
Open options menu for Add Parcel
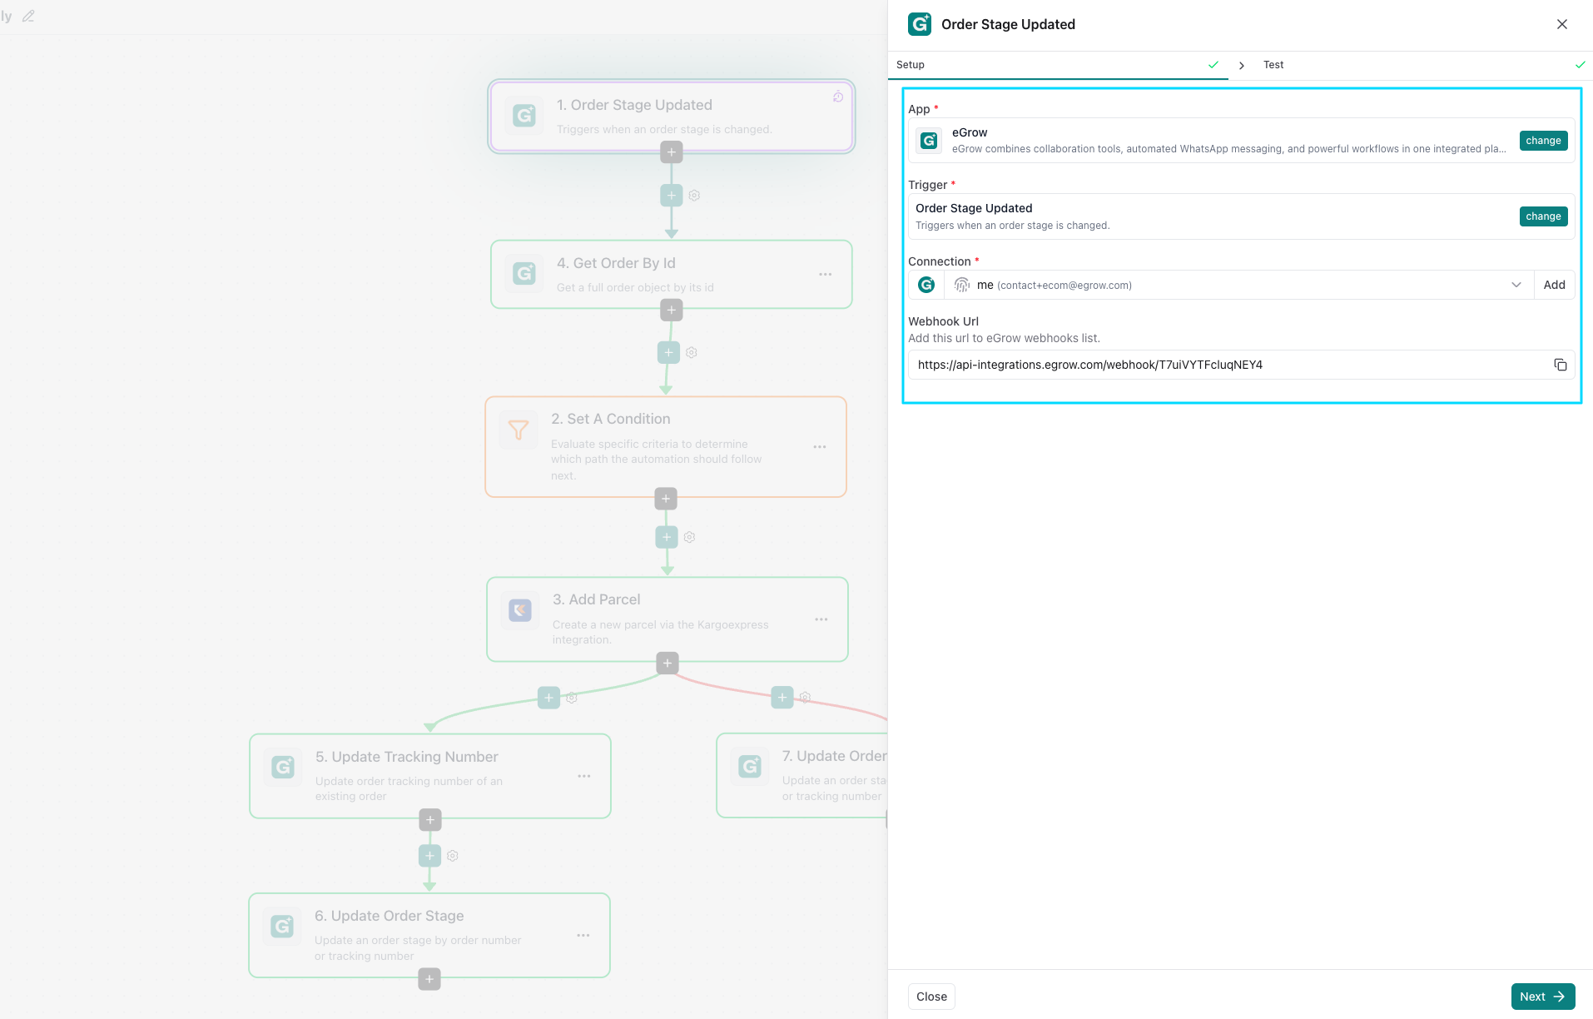(x=821, y=619)
